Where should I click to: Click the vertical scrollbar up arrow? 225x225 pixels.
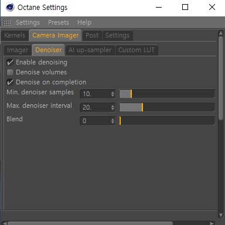coord(221,33)
